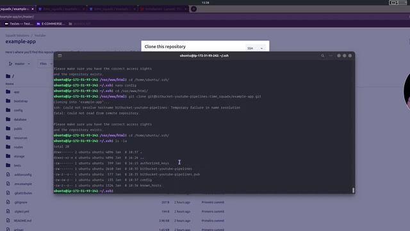Click the root folder icon in Bitbucket
This screenshot has height=231, width=410.
click(8, 76)
